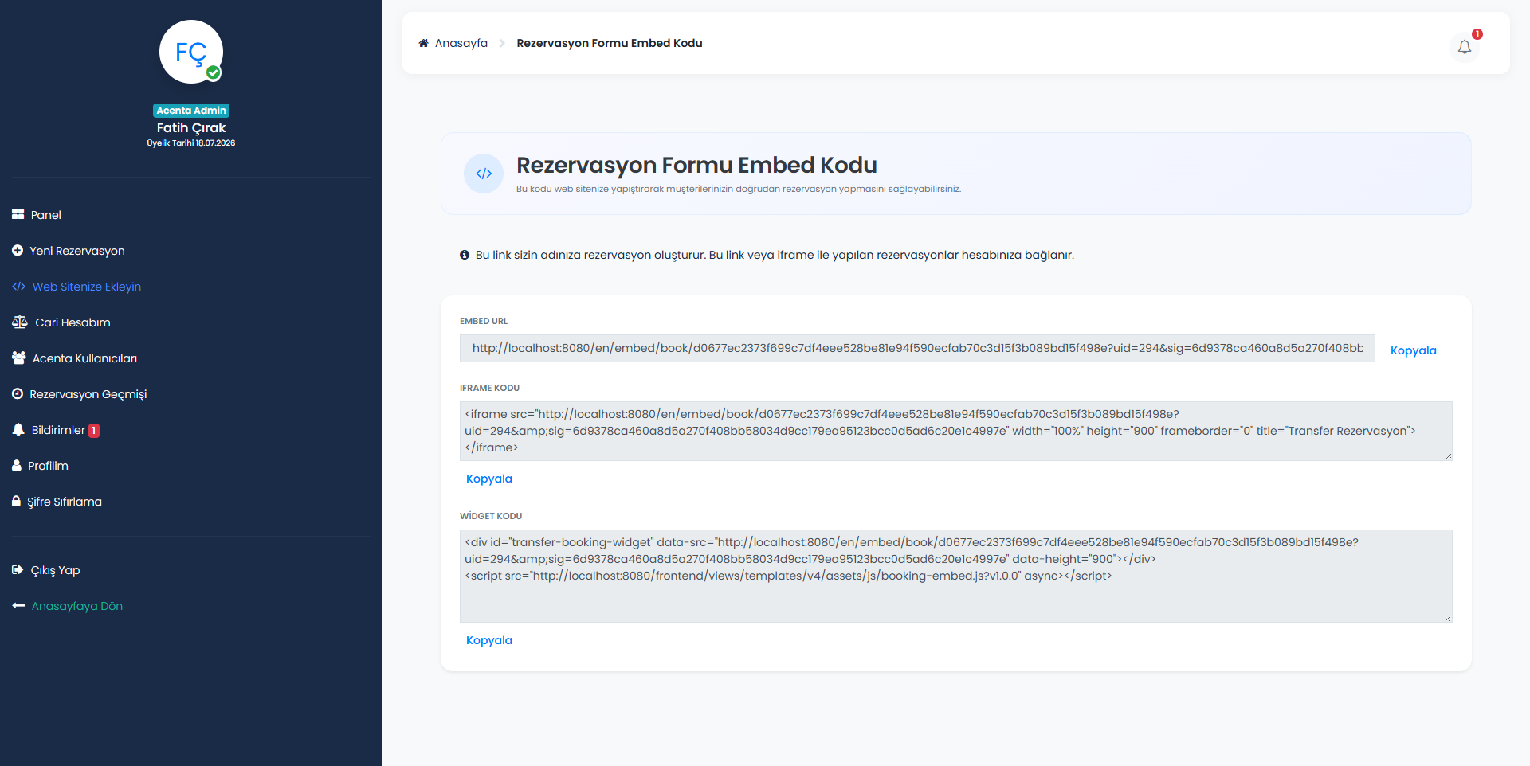The image size is (1530, 766).
Task: Click the Embed URL input field
Action: [x=917, y=348]
